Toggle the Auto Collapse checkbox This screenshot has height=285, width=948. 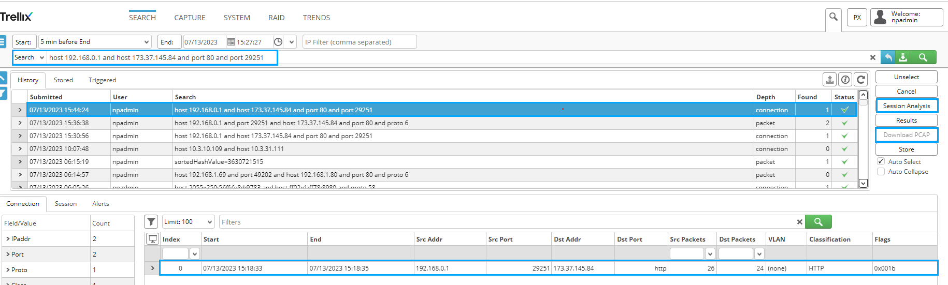pos(881,171)
